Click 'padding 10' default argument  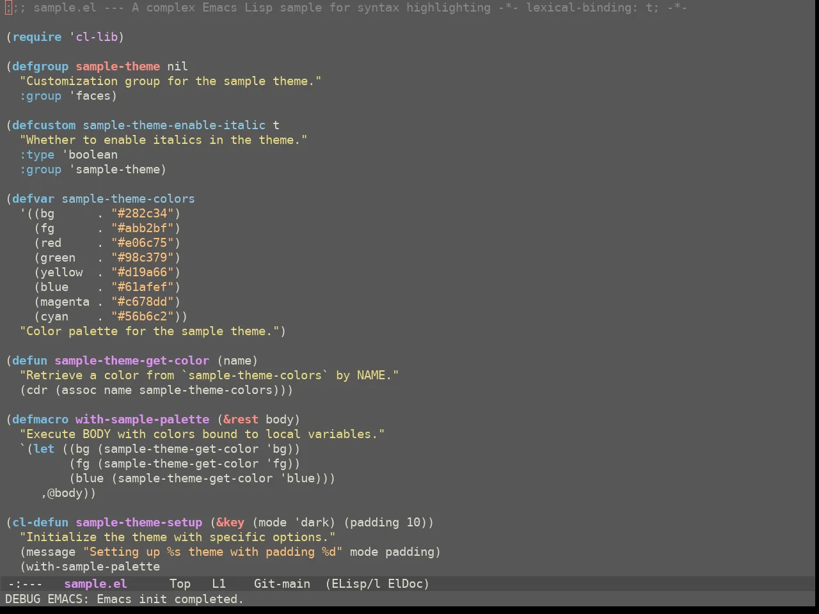coord(385,522)
